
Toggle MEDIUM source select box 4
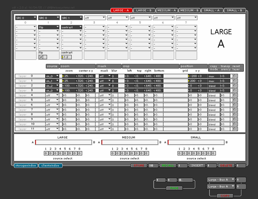(x=127, y=153)
